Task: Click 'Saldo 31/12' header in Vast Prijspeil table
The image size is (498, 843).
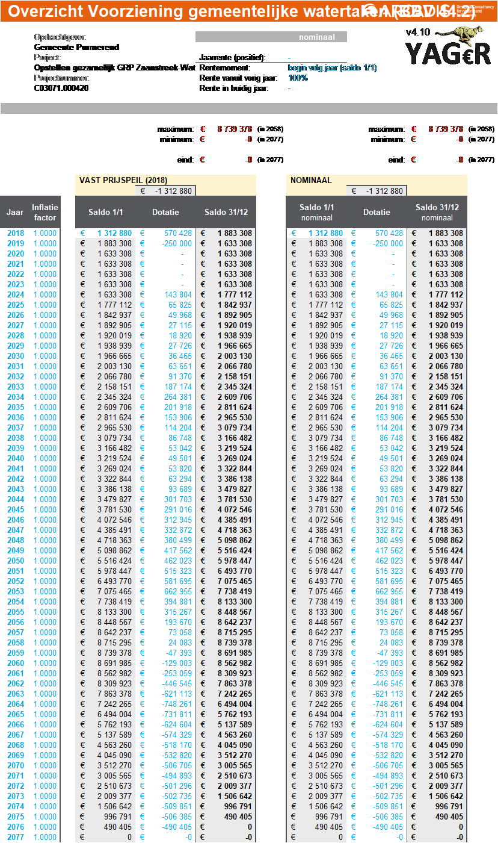Action: [x=226, y=212]
